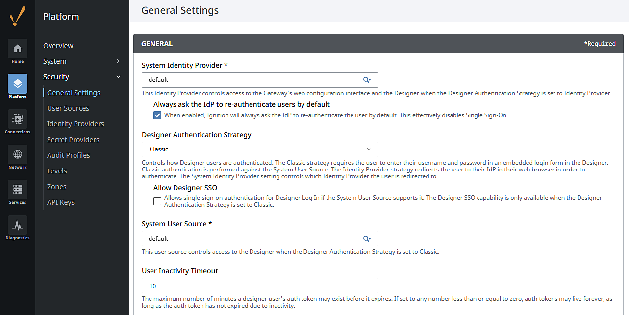The width and height of the screenshot is (629, 315).
Task: Open the Connections section icon
Action: point(18,119)
